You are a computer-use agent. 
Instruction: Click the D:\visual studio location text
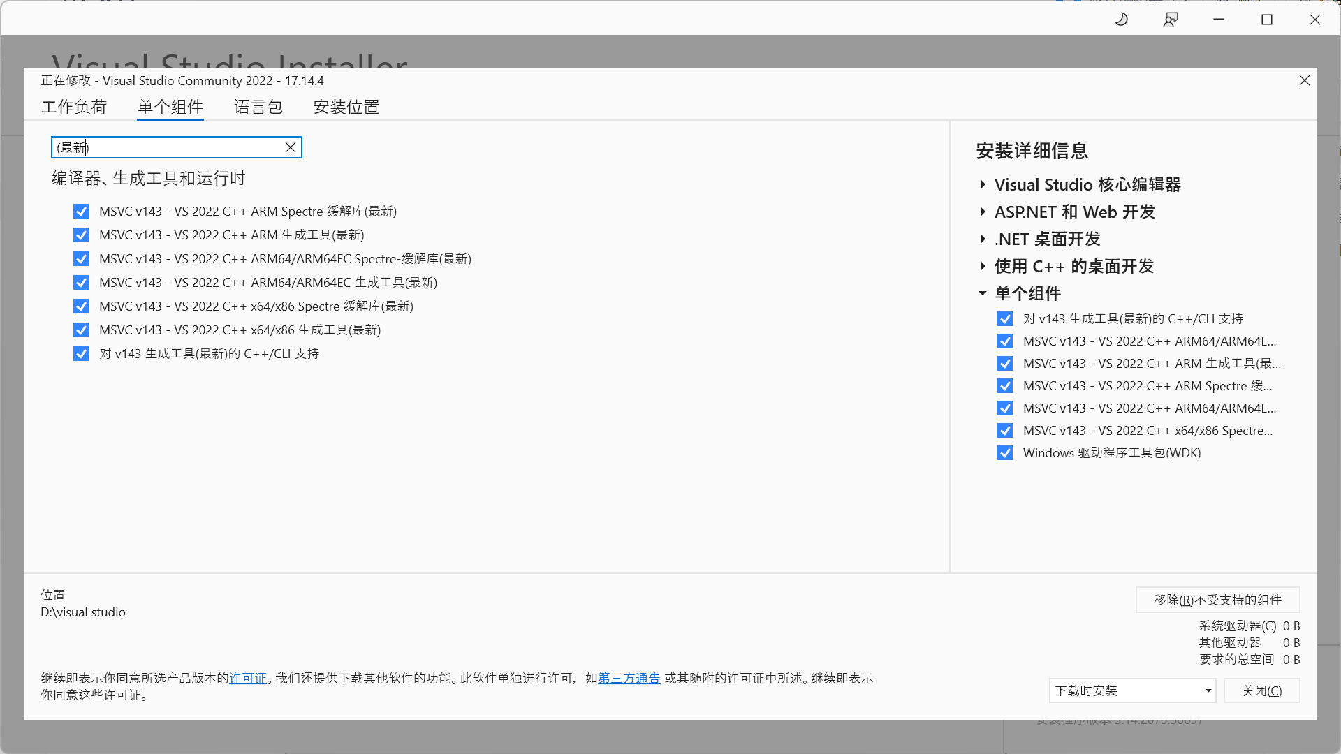83,612
